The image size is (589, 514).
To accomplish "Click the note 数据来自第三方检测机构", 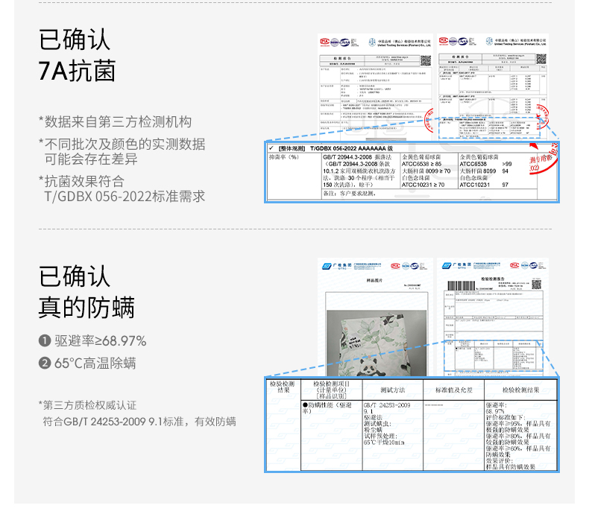I will pos(118,122).
